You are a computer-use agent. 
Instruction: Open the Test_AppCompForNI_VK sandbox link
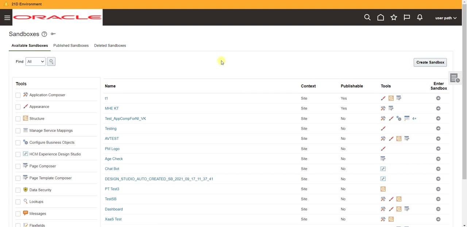(125, 119)
